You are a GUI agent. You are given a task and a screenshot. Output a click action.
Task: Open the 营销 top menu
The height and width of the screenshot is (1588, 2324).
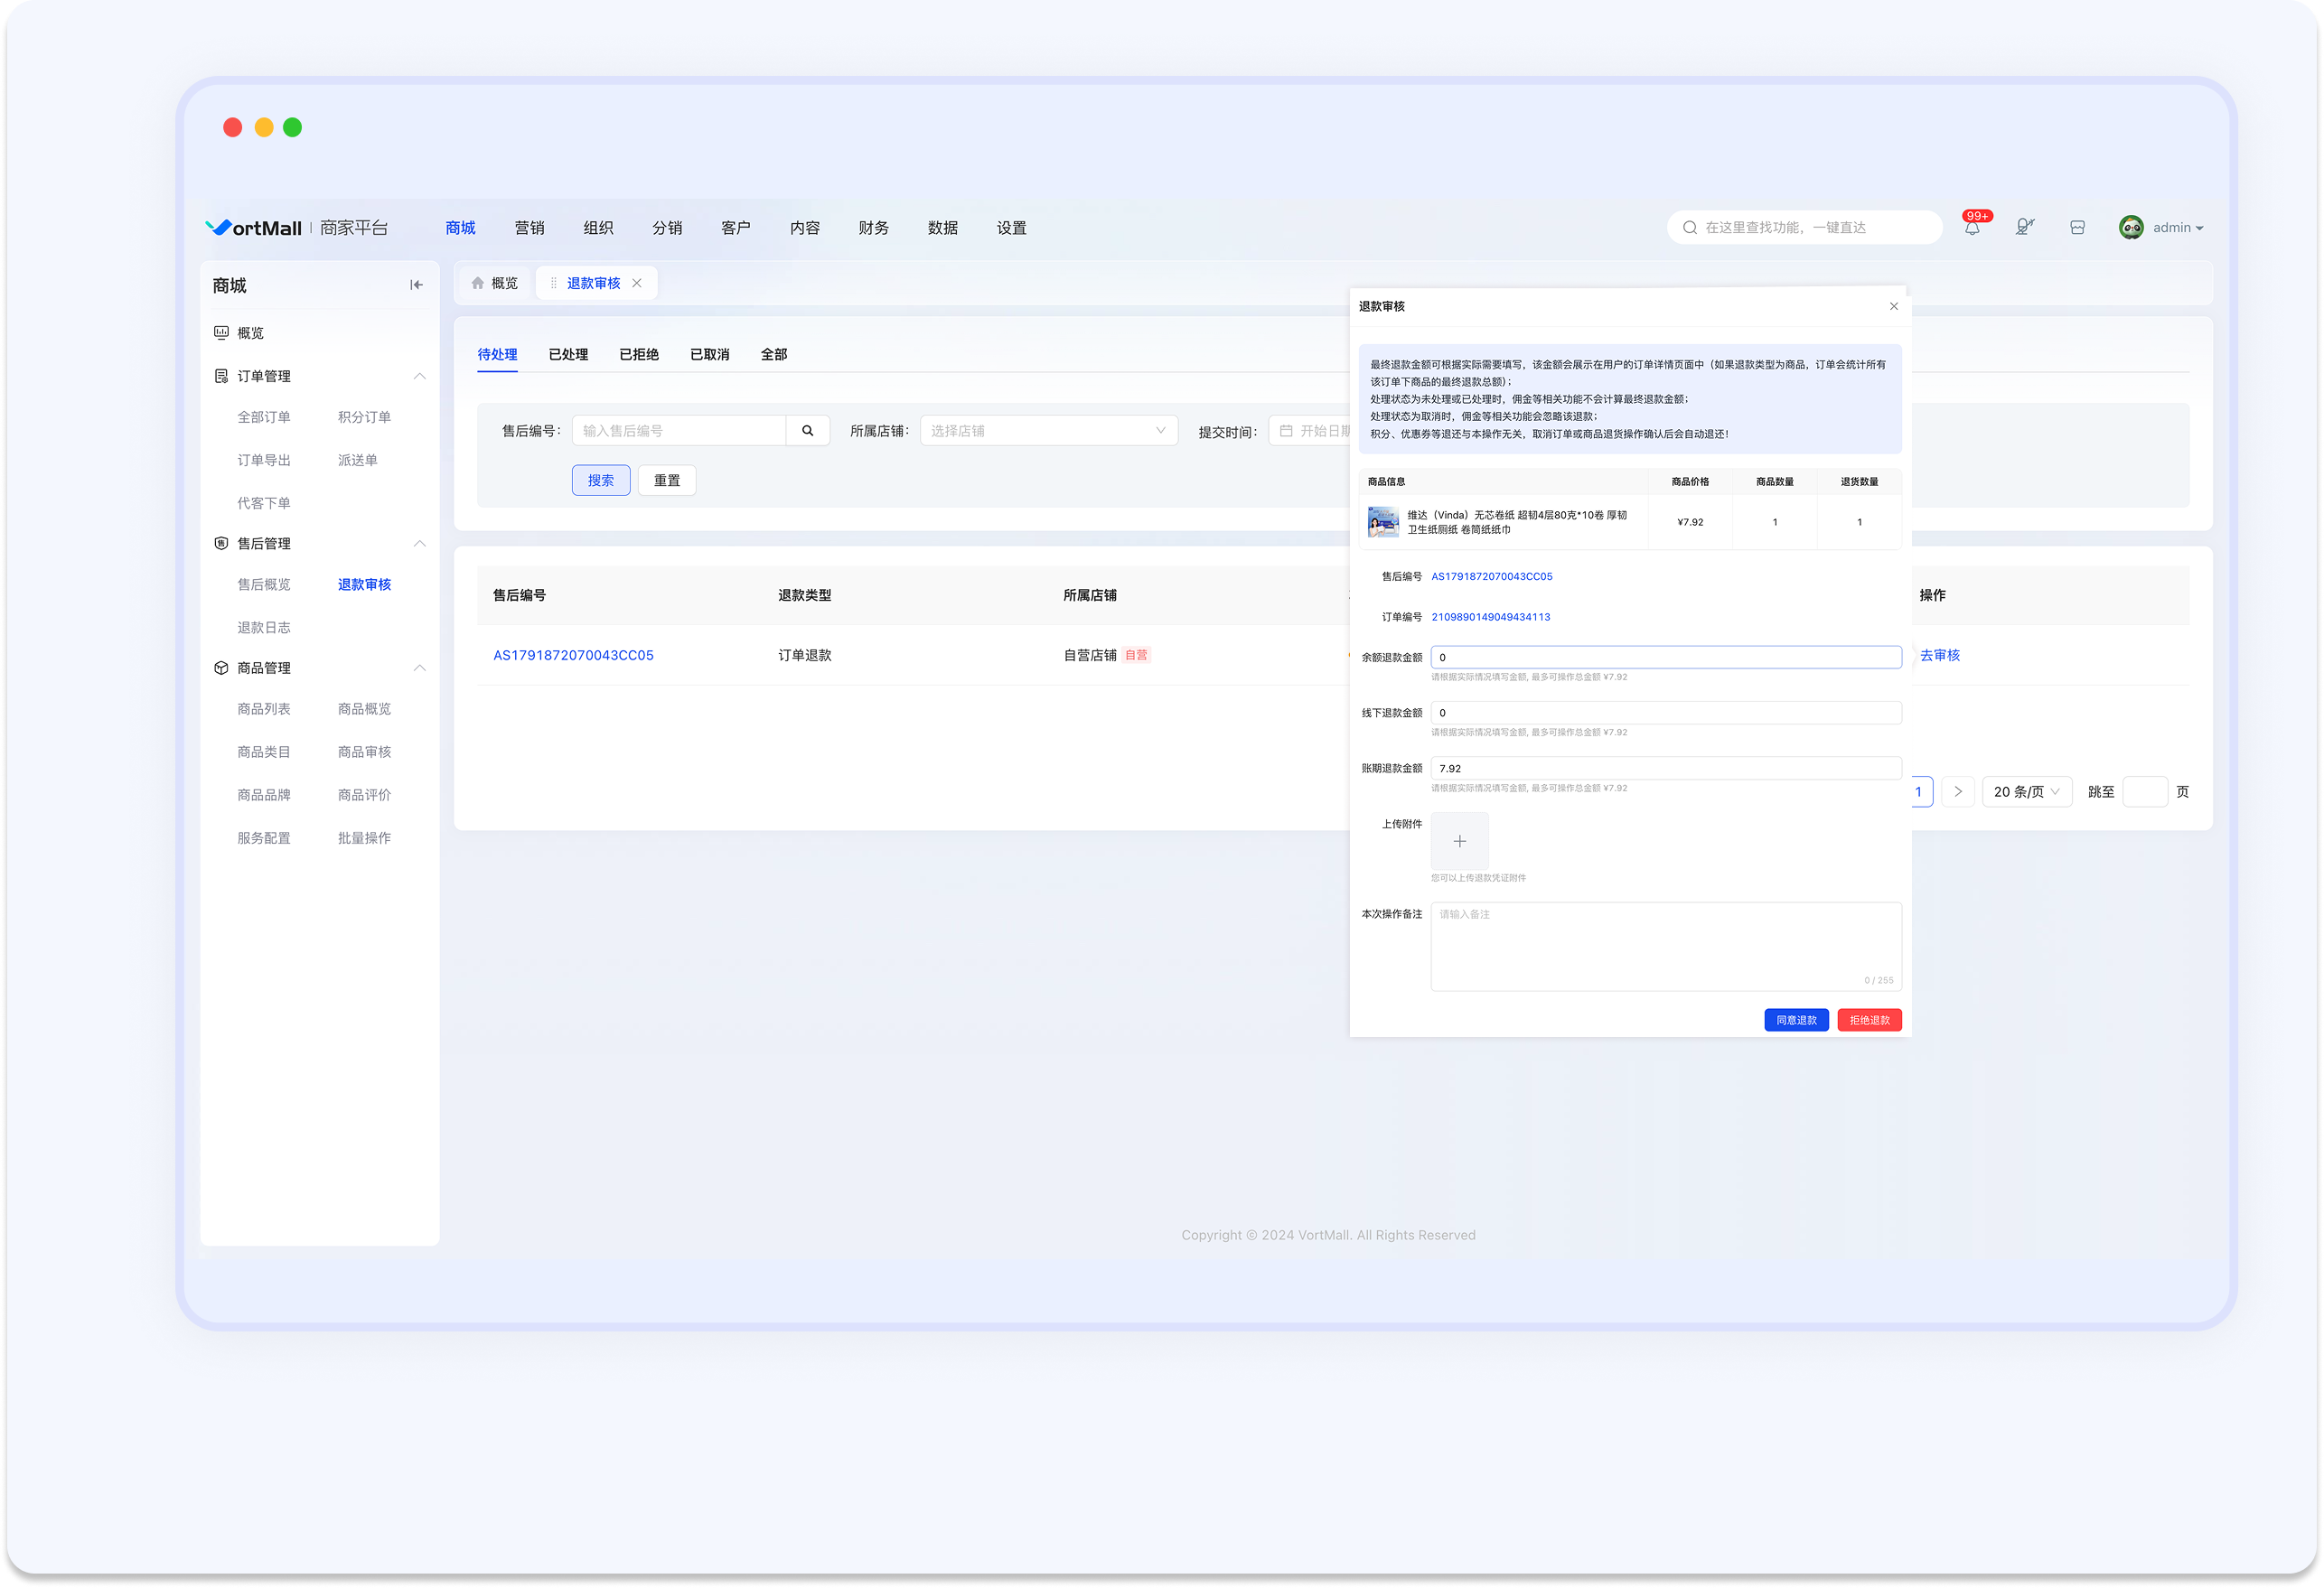(529, 227)
